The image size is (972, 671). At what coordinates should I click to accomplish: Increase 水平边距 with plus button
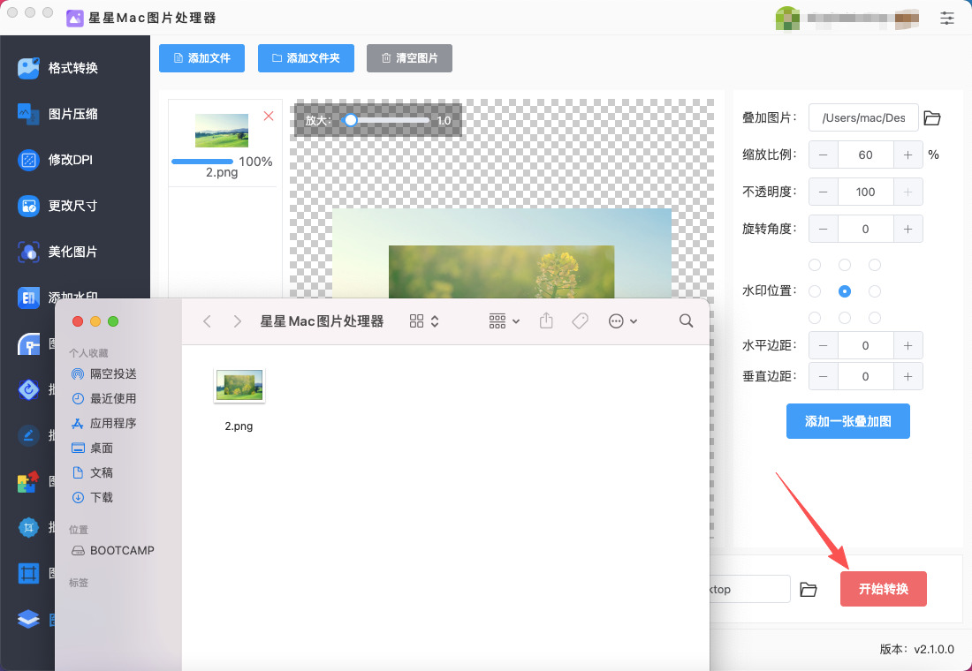[907, 346]
